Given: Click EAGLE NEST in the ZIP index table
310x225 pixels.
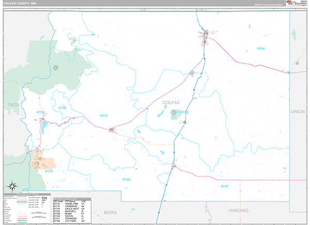Looking at the screenshot, I should point(72,208).
